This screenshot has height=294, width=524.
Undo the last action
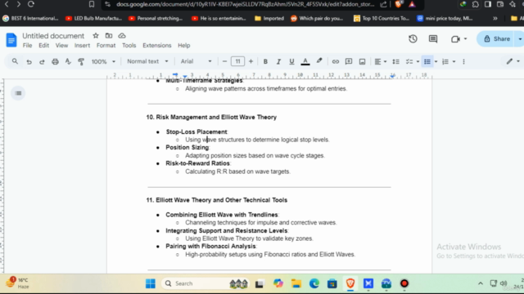coord(29,62)
